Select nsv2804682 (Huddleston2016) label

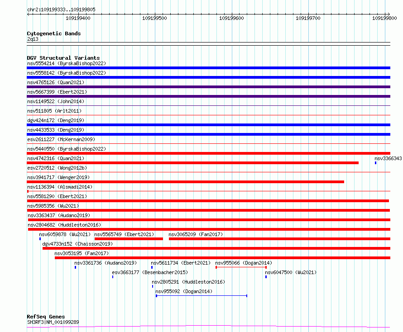(64, 225)
